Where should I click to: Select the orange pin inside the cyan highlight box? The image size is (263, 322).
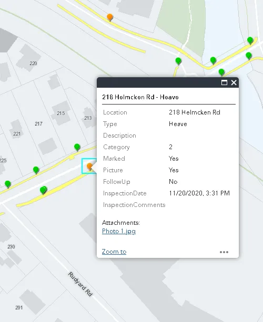pyautogui.click(x=89, y=166)
